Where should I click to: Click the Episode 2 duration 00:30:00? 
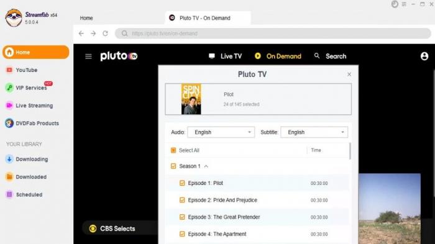pos(319,200)
